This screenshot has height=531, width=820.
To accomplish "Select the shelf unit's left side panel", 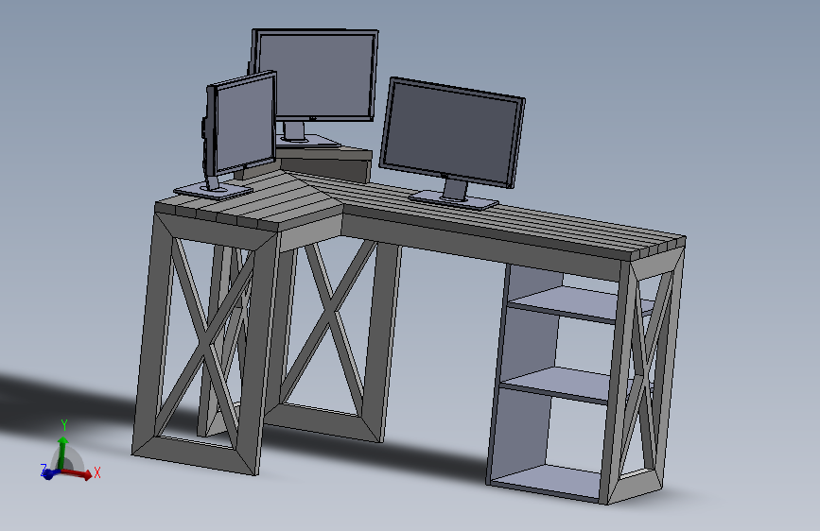I will 526,372.
